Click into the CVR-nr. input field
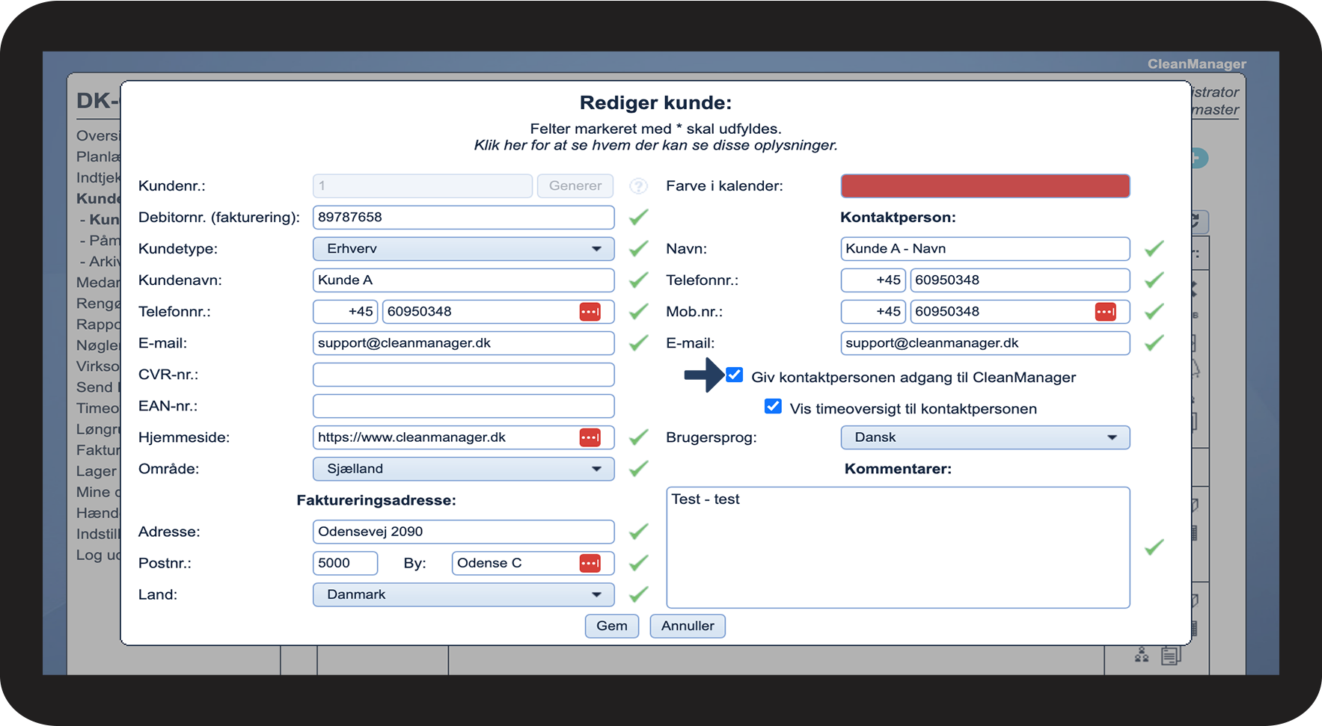The height and width of the screenshot is (726, 1322). pyautogui.click(x=463, y=375)
